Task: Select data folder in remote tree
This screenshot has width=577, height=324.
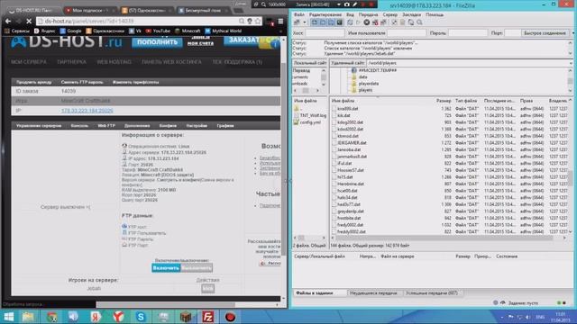Action: (x=362, y=76)
